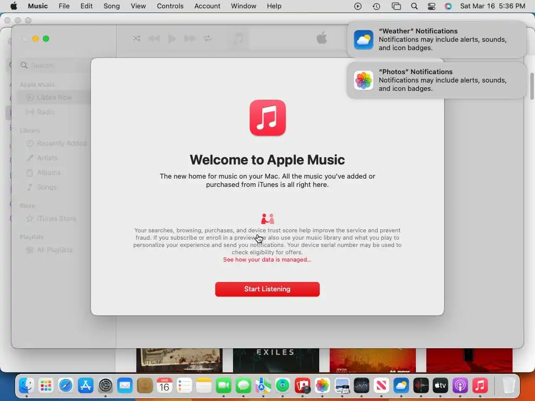Toggle repeat in the Music toolbar
Screen dimensions: 535x401
207,38
